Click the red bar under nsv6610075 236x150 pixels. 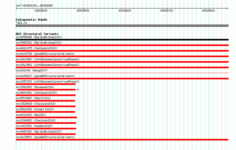coord(122,51)
